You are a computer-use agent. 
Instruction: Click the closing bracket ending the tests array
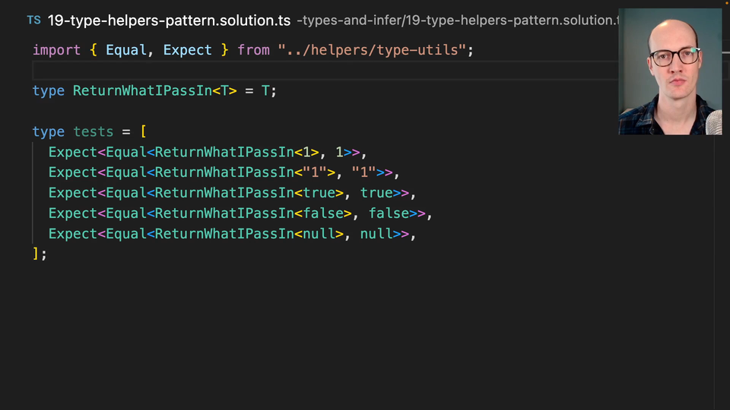(x=35, y=254)
